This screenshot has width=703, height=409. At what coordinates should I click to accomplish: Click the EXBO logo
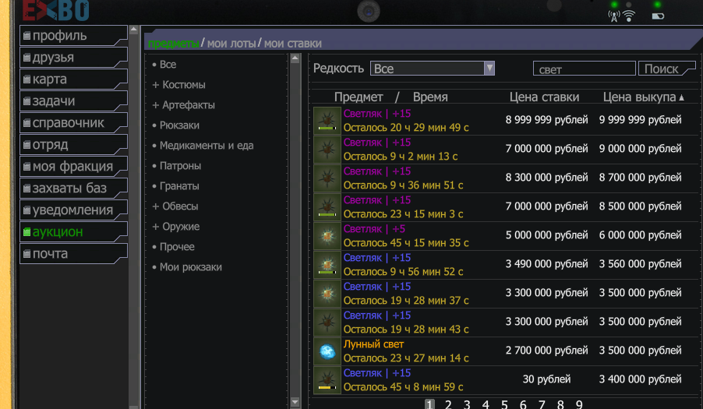point(55,10)
